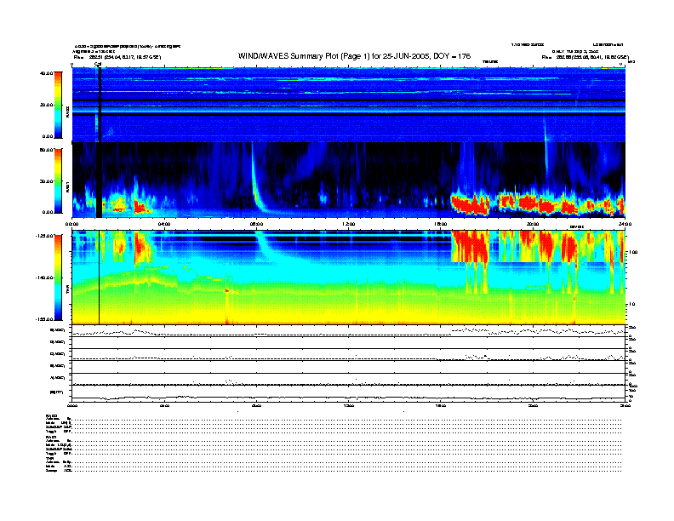Select the RAD1 rainbow color scale bar
The image size is (674, 521).
tap(58, 181)
